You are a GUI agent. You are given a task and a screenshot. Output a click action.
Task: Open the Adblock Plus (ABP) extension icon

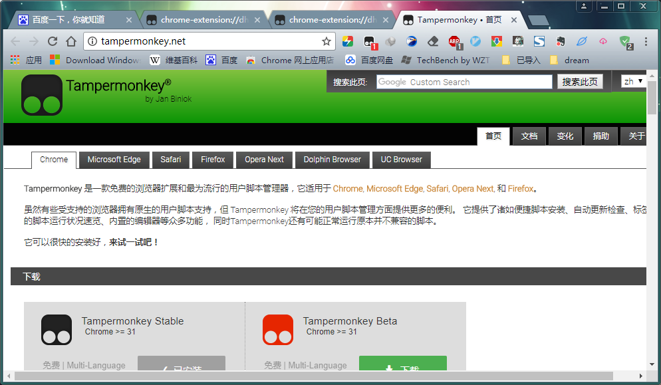click(454, 41)
